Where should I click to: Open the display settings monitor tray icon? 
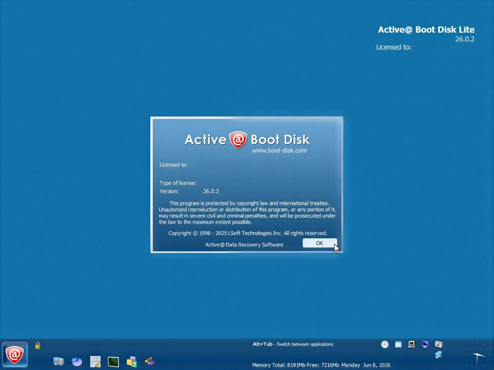425,344
